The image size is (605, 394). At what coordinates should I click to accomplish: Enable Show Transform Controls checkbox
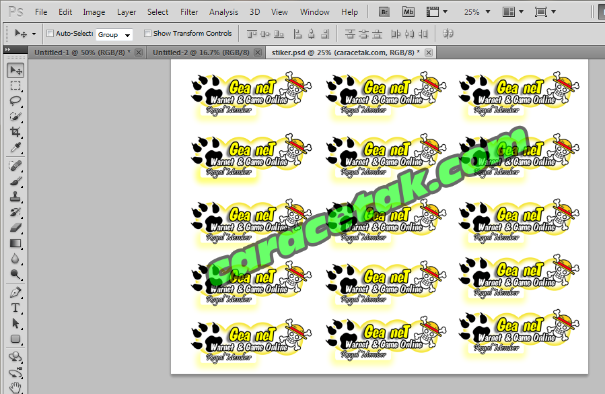(147, 33)
